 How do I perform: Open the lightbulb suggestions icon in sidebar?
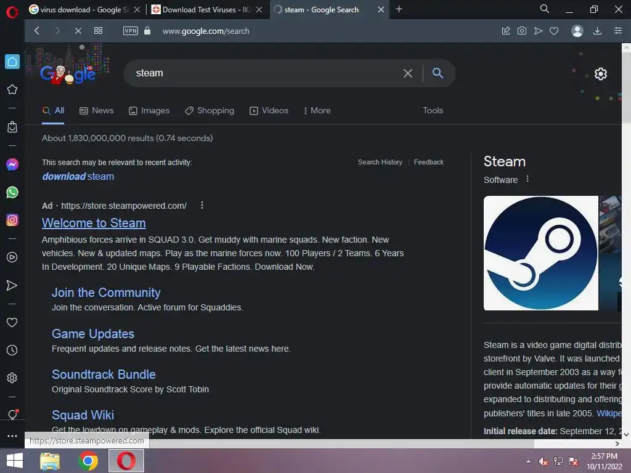point(12,414)
